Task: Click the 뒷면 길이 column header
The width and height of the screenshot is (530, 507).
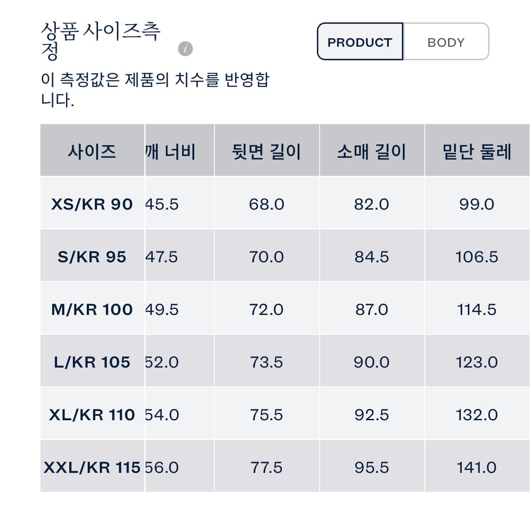Action: click(267, 151)
